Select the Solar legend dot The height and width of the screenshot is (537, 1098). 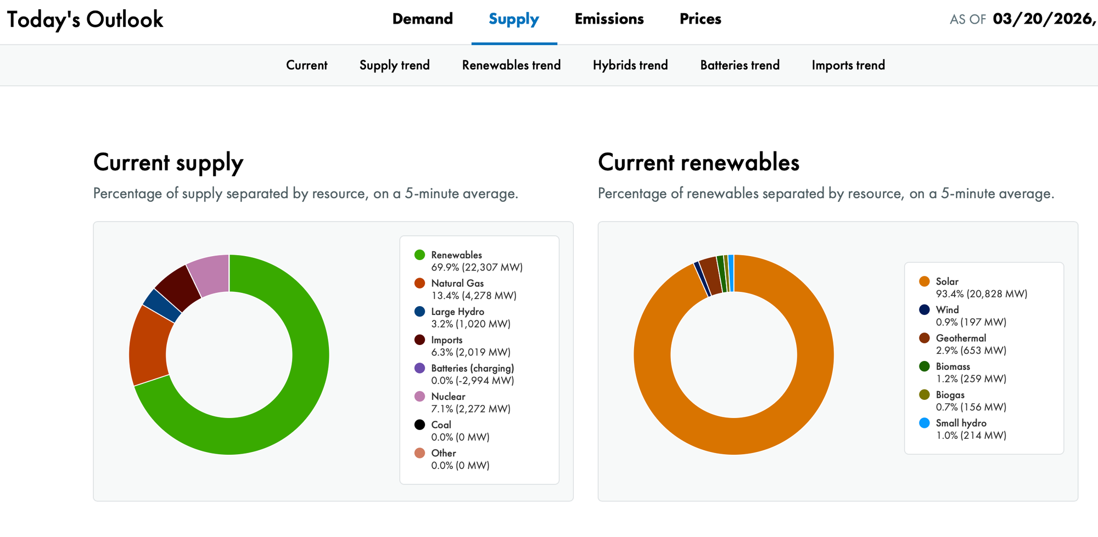925,281
